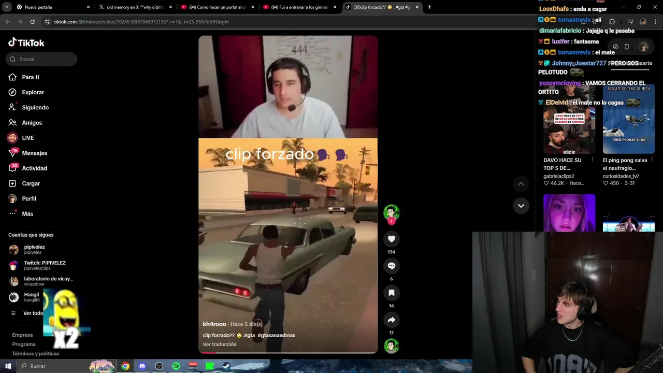Open DAVO HACE SU TOP 5 video thumbnail
This screenshot has width=663, height=373.
(x=569, y=119)
